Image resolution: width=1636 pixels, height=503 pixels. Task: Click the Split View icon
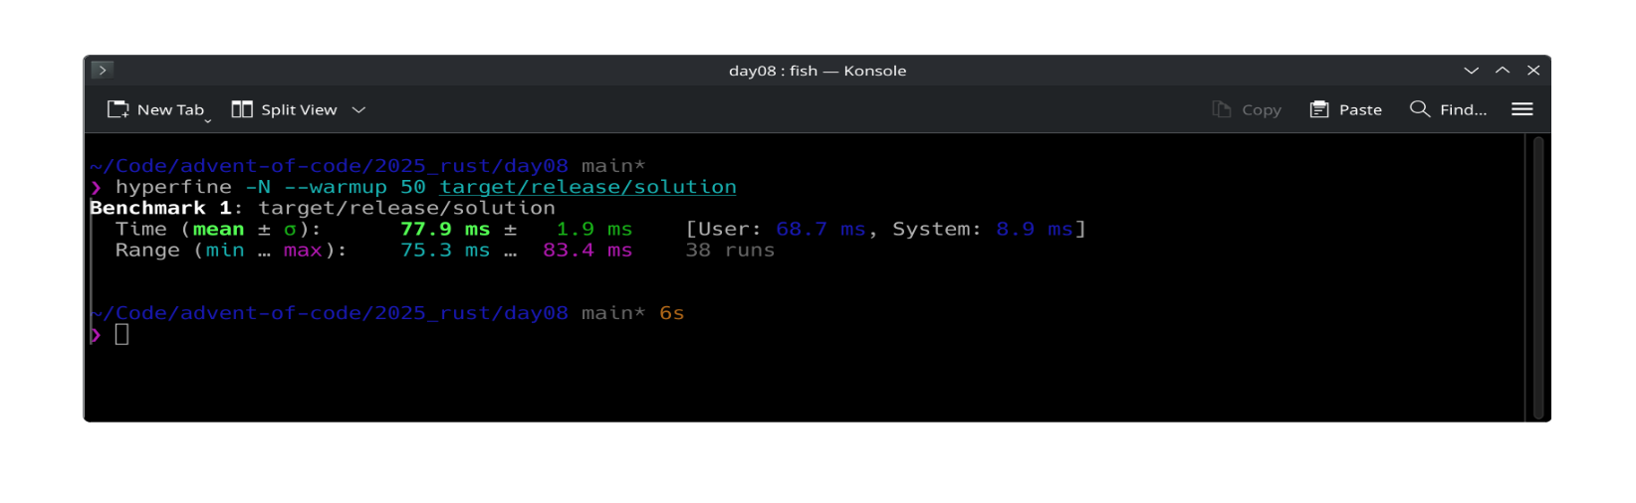242,109
